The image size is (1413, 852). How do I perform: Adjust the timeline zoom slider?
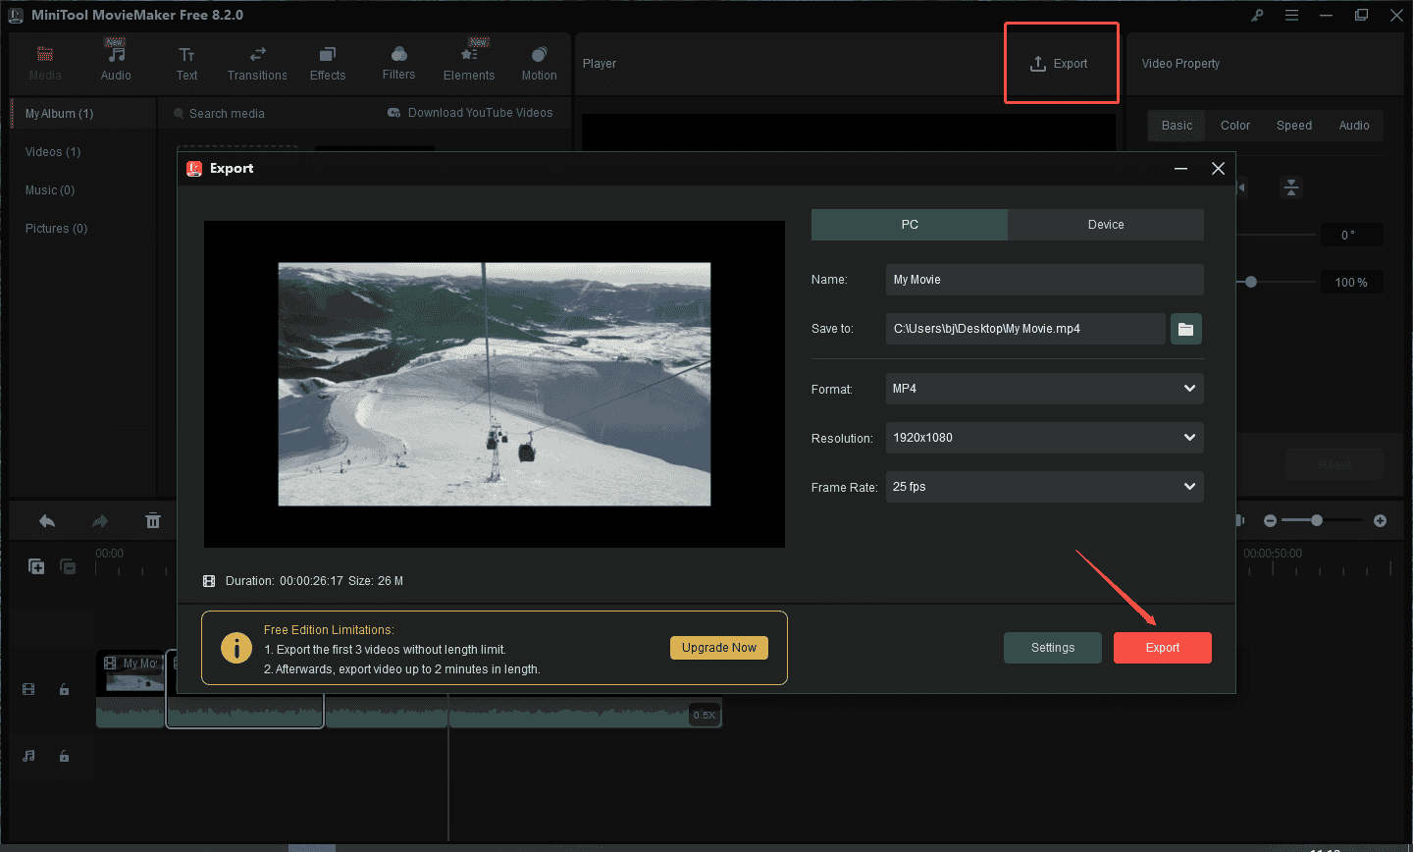click(x=1318, y=520)
